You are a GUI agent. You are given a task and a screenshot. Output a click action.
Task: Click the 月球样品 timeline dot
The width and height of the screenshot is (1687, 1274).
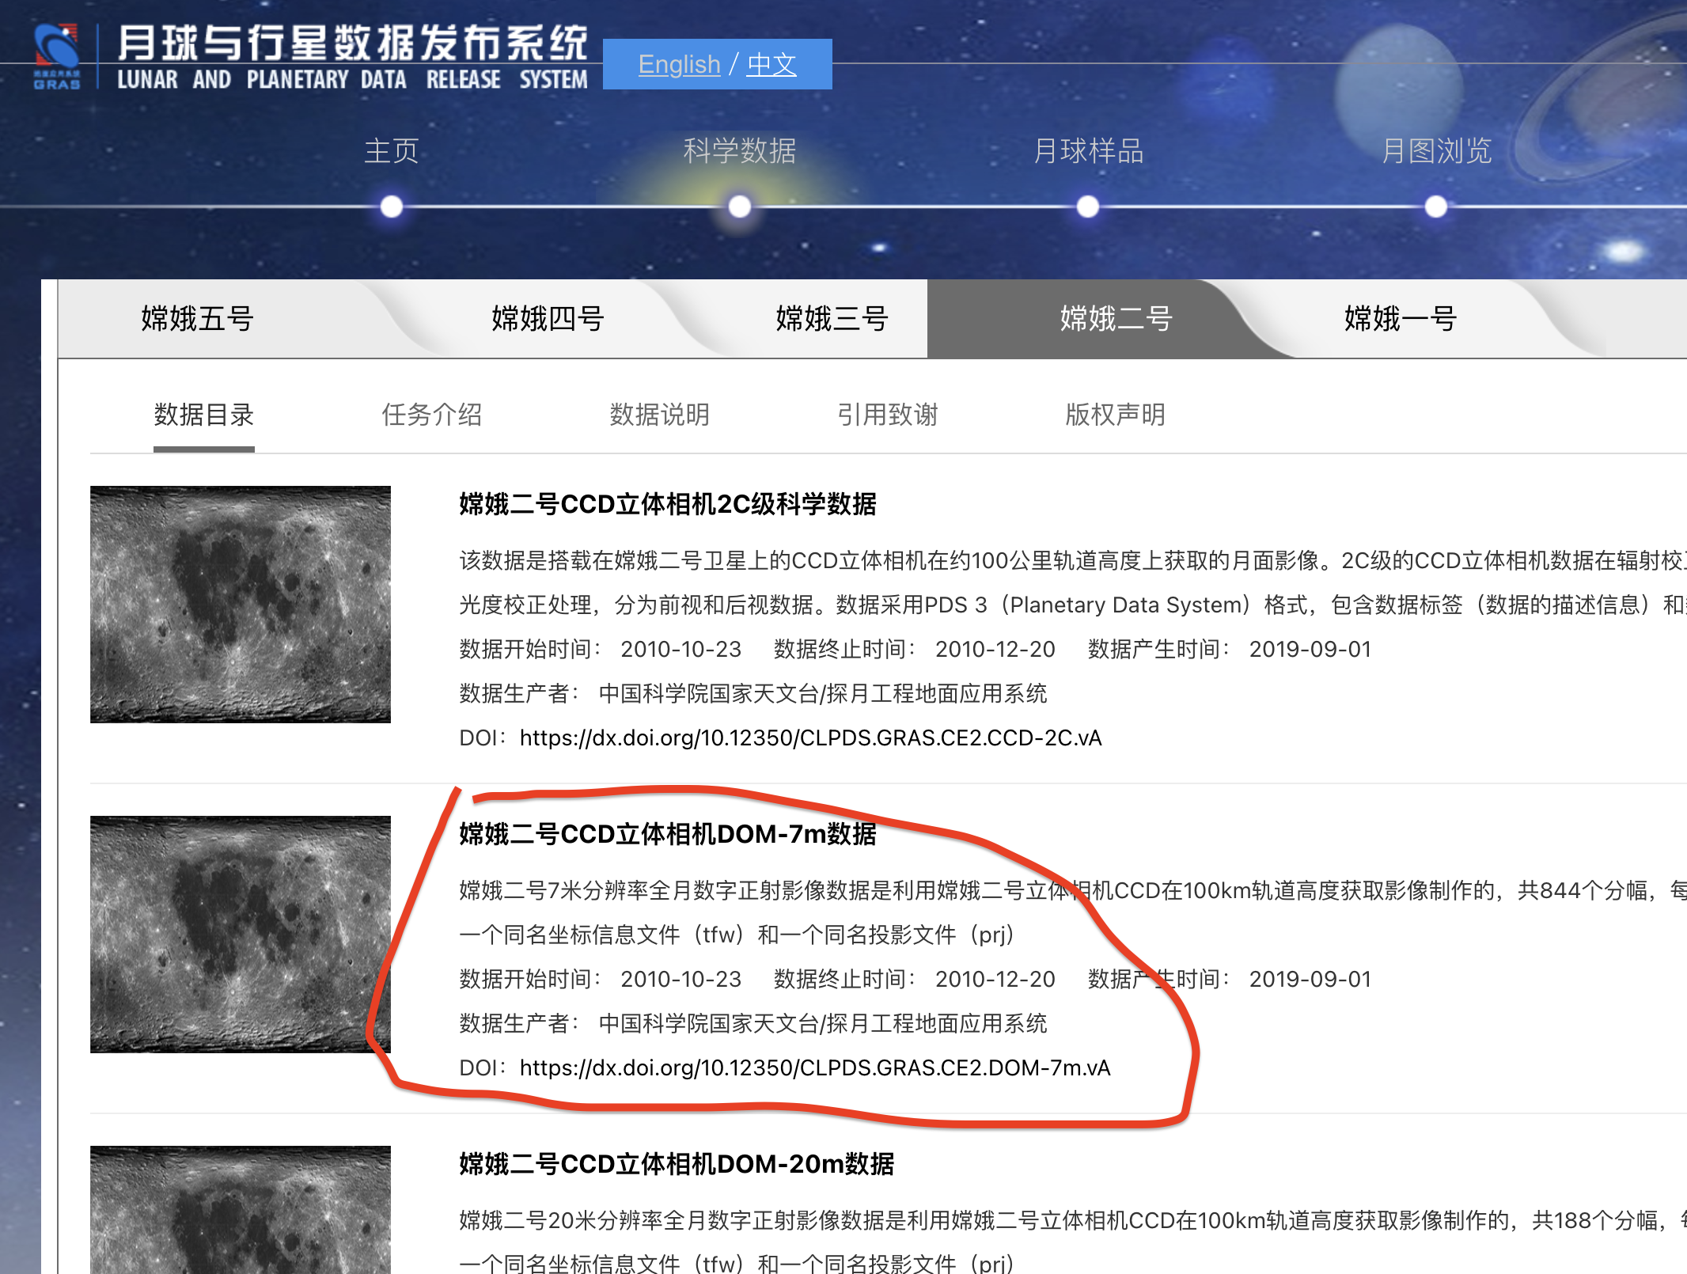point(1088,207)
